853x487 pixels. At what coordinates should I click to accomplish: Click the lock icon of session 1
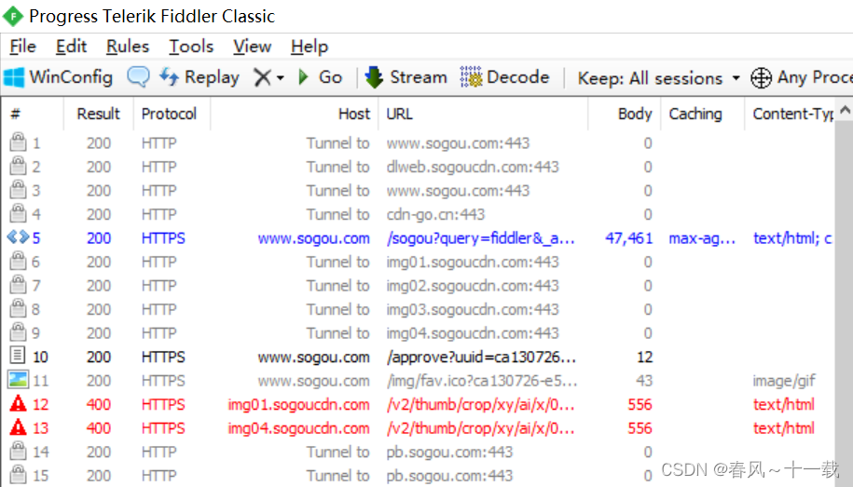18,142
